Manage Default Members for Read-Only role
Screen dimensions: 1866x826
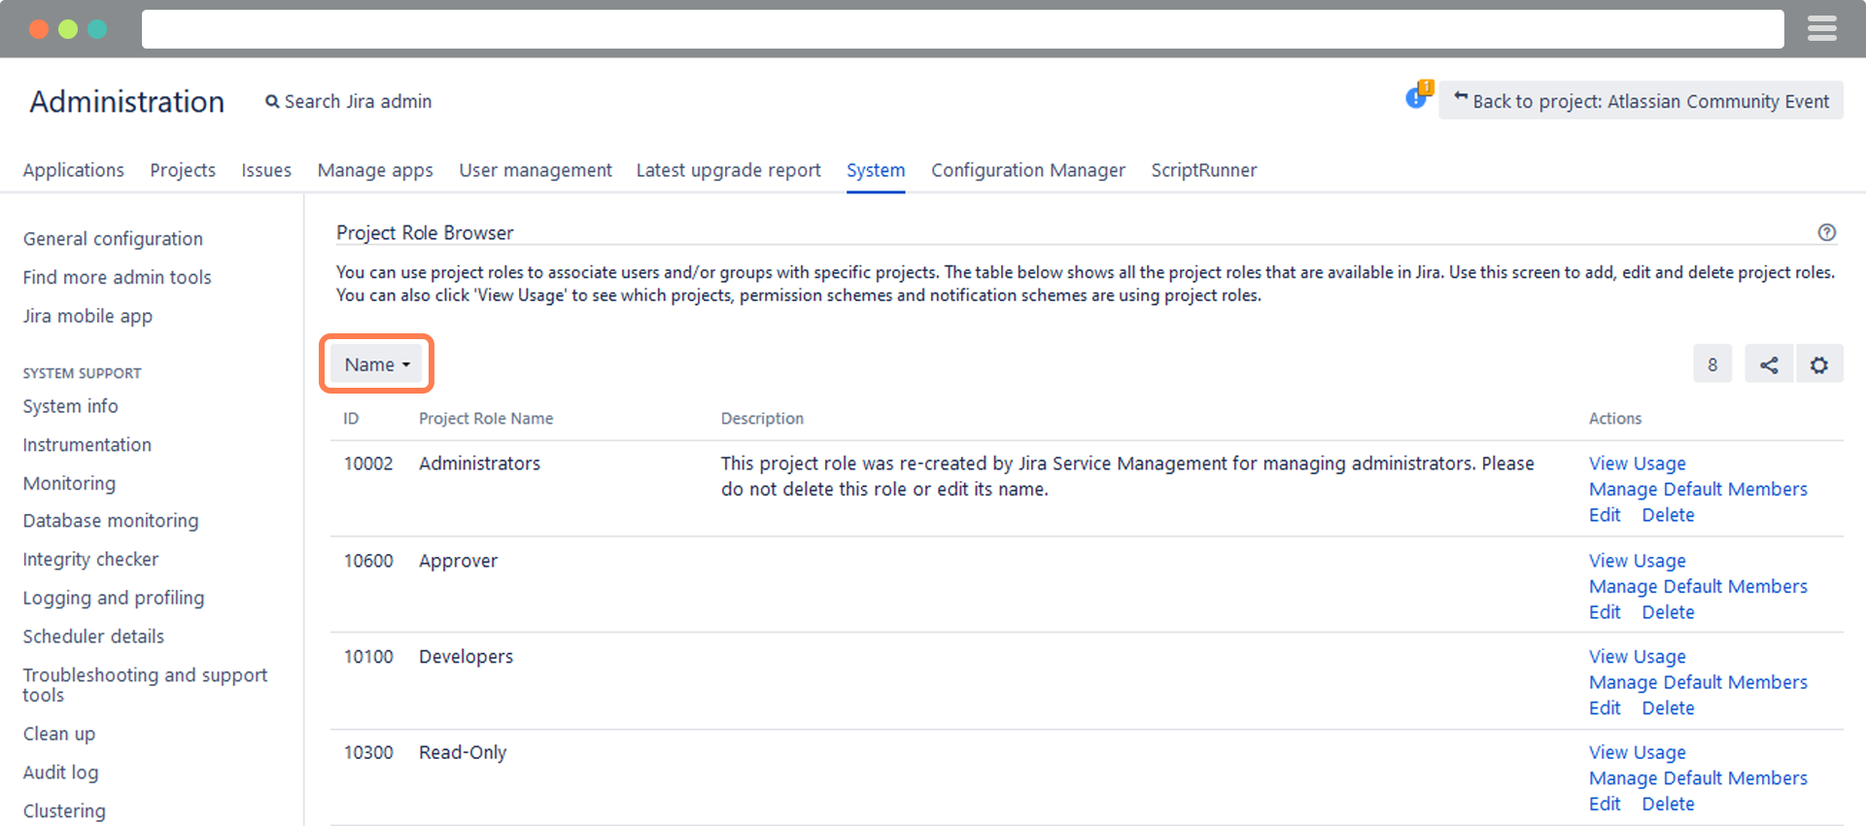tap(1697, 778)
